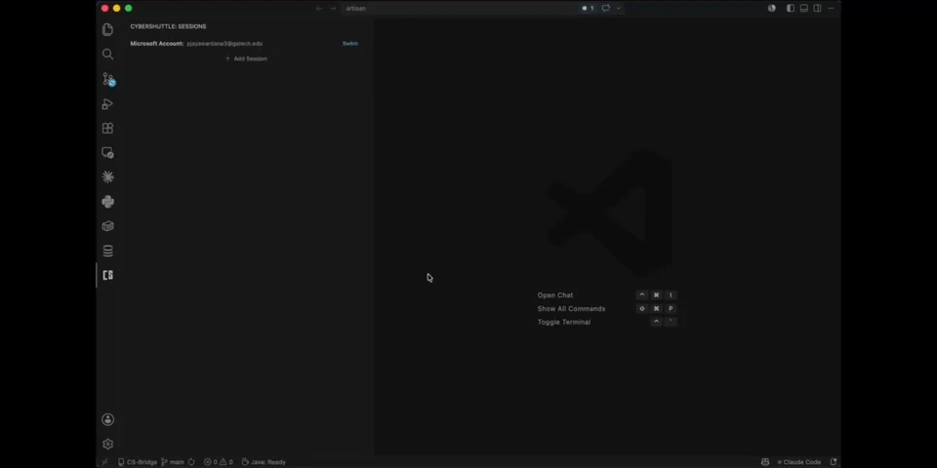Toggle the bottom panel
937x468 pixels.
click(803, 9)
